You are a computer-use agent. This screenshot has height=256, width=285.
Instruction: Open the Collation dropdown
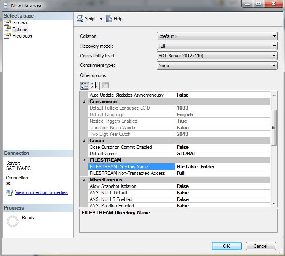coord(217,36)
